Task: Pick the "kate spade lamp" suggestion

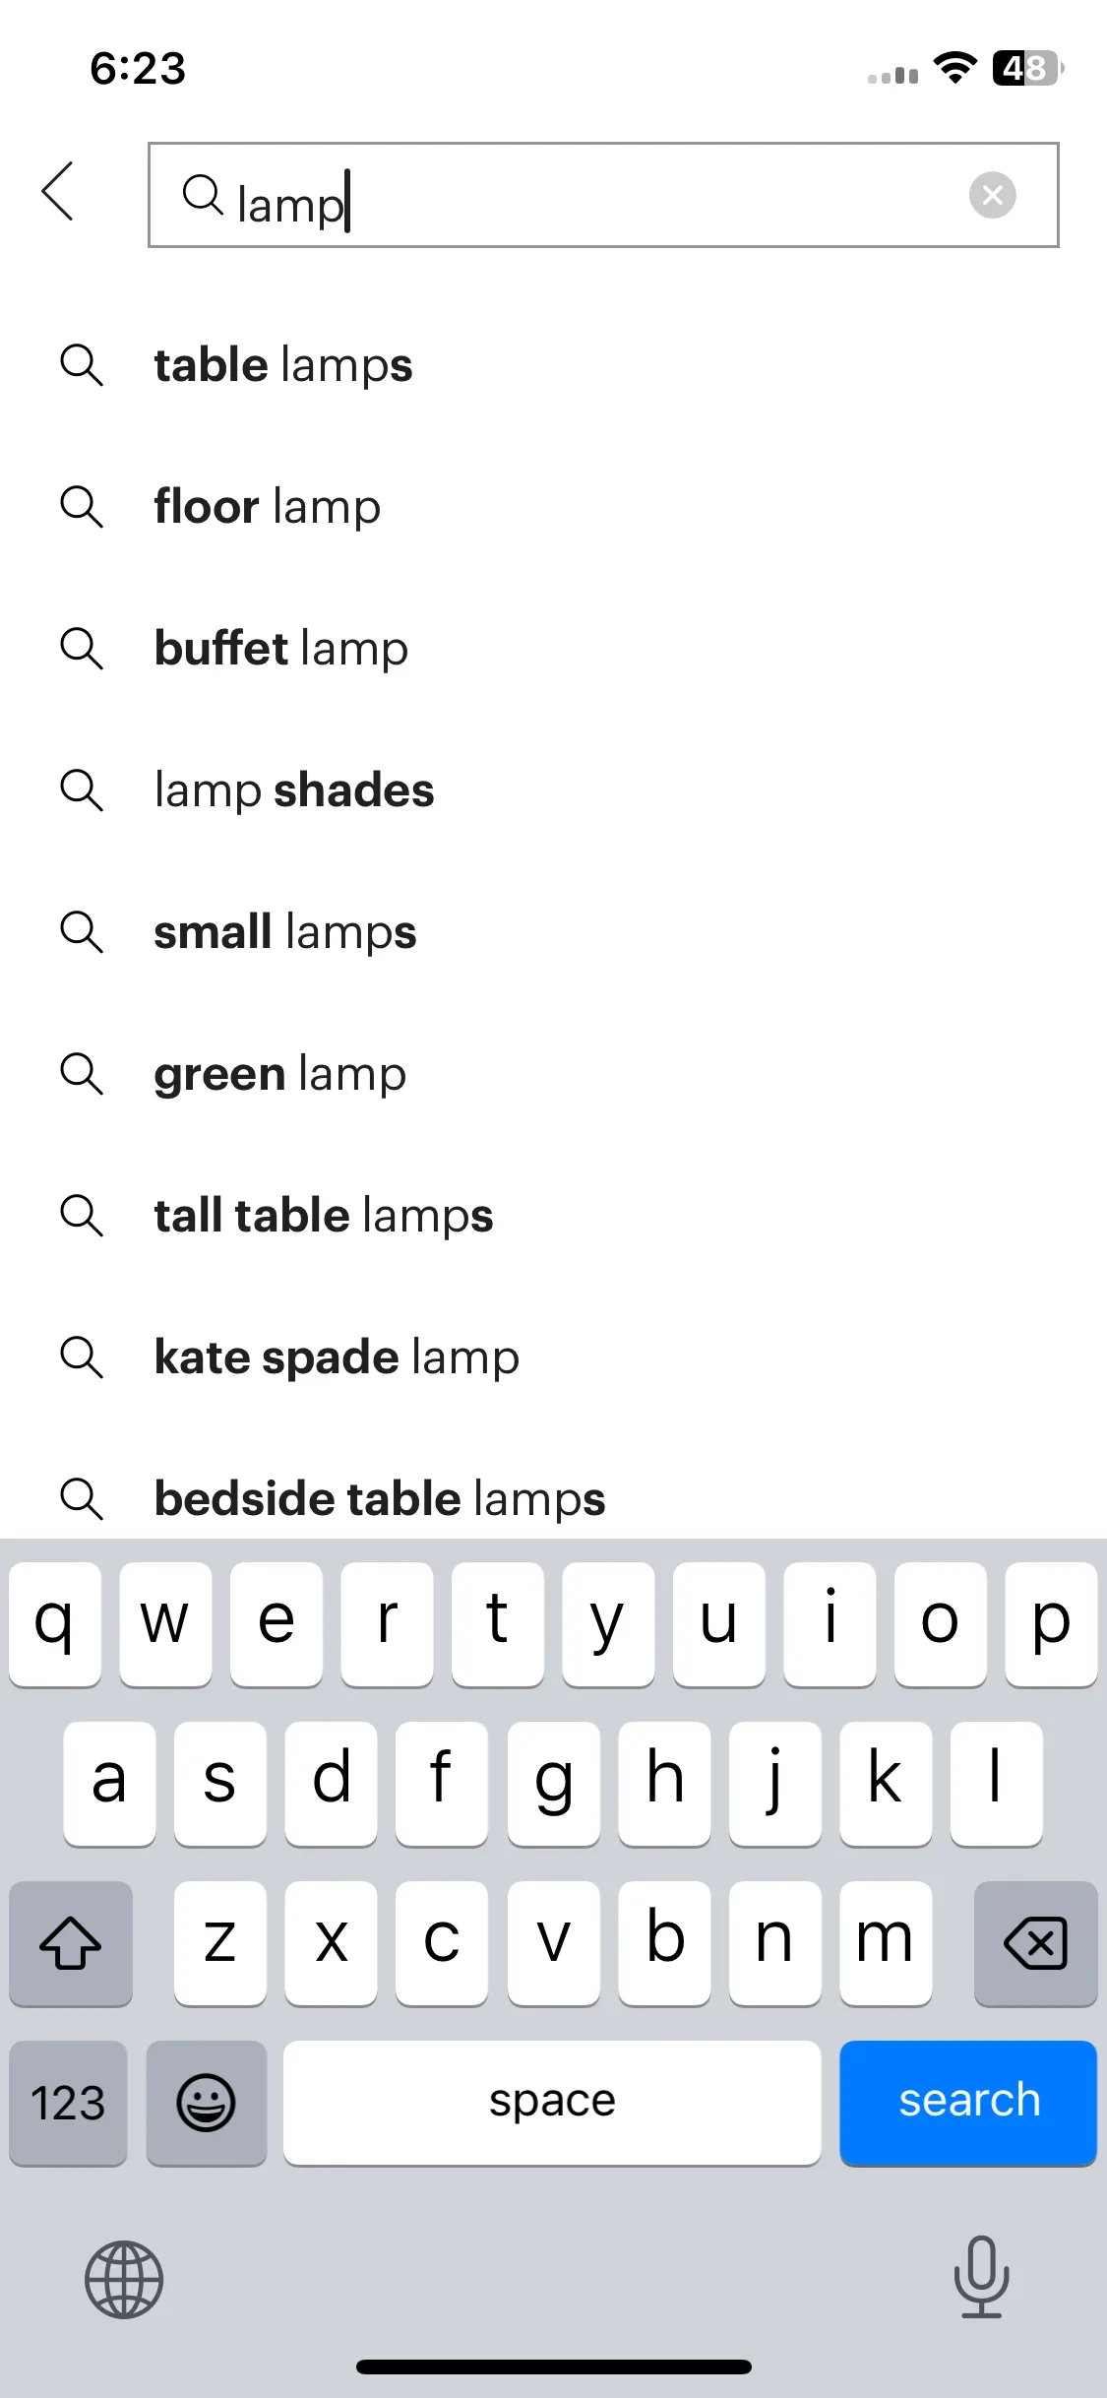Action: click(553, 1357)
